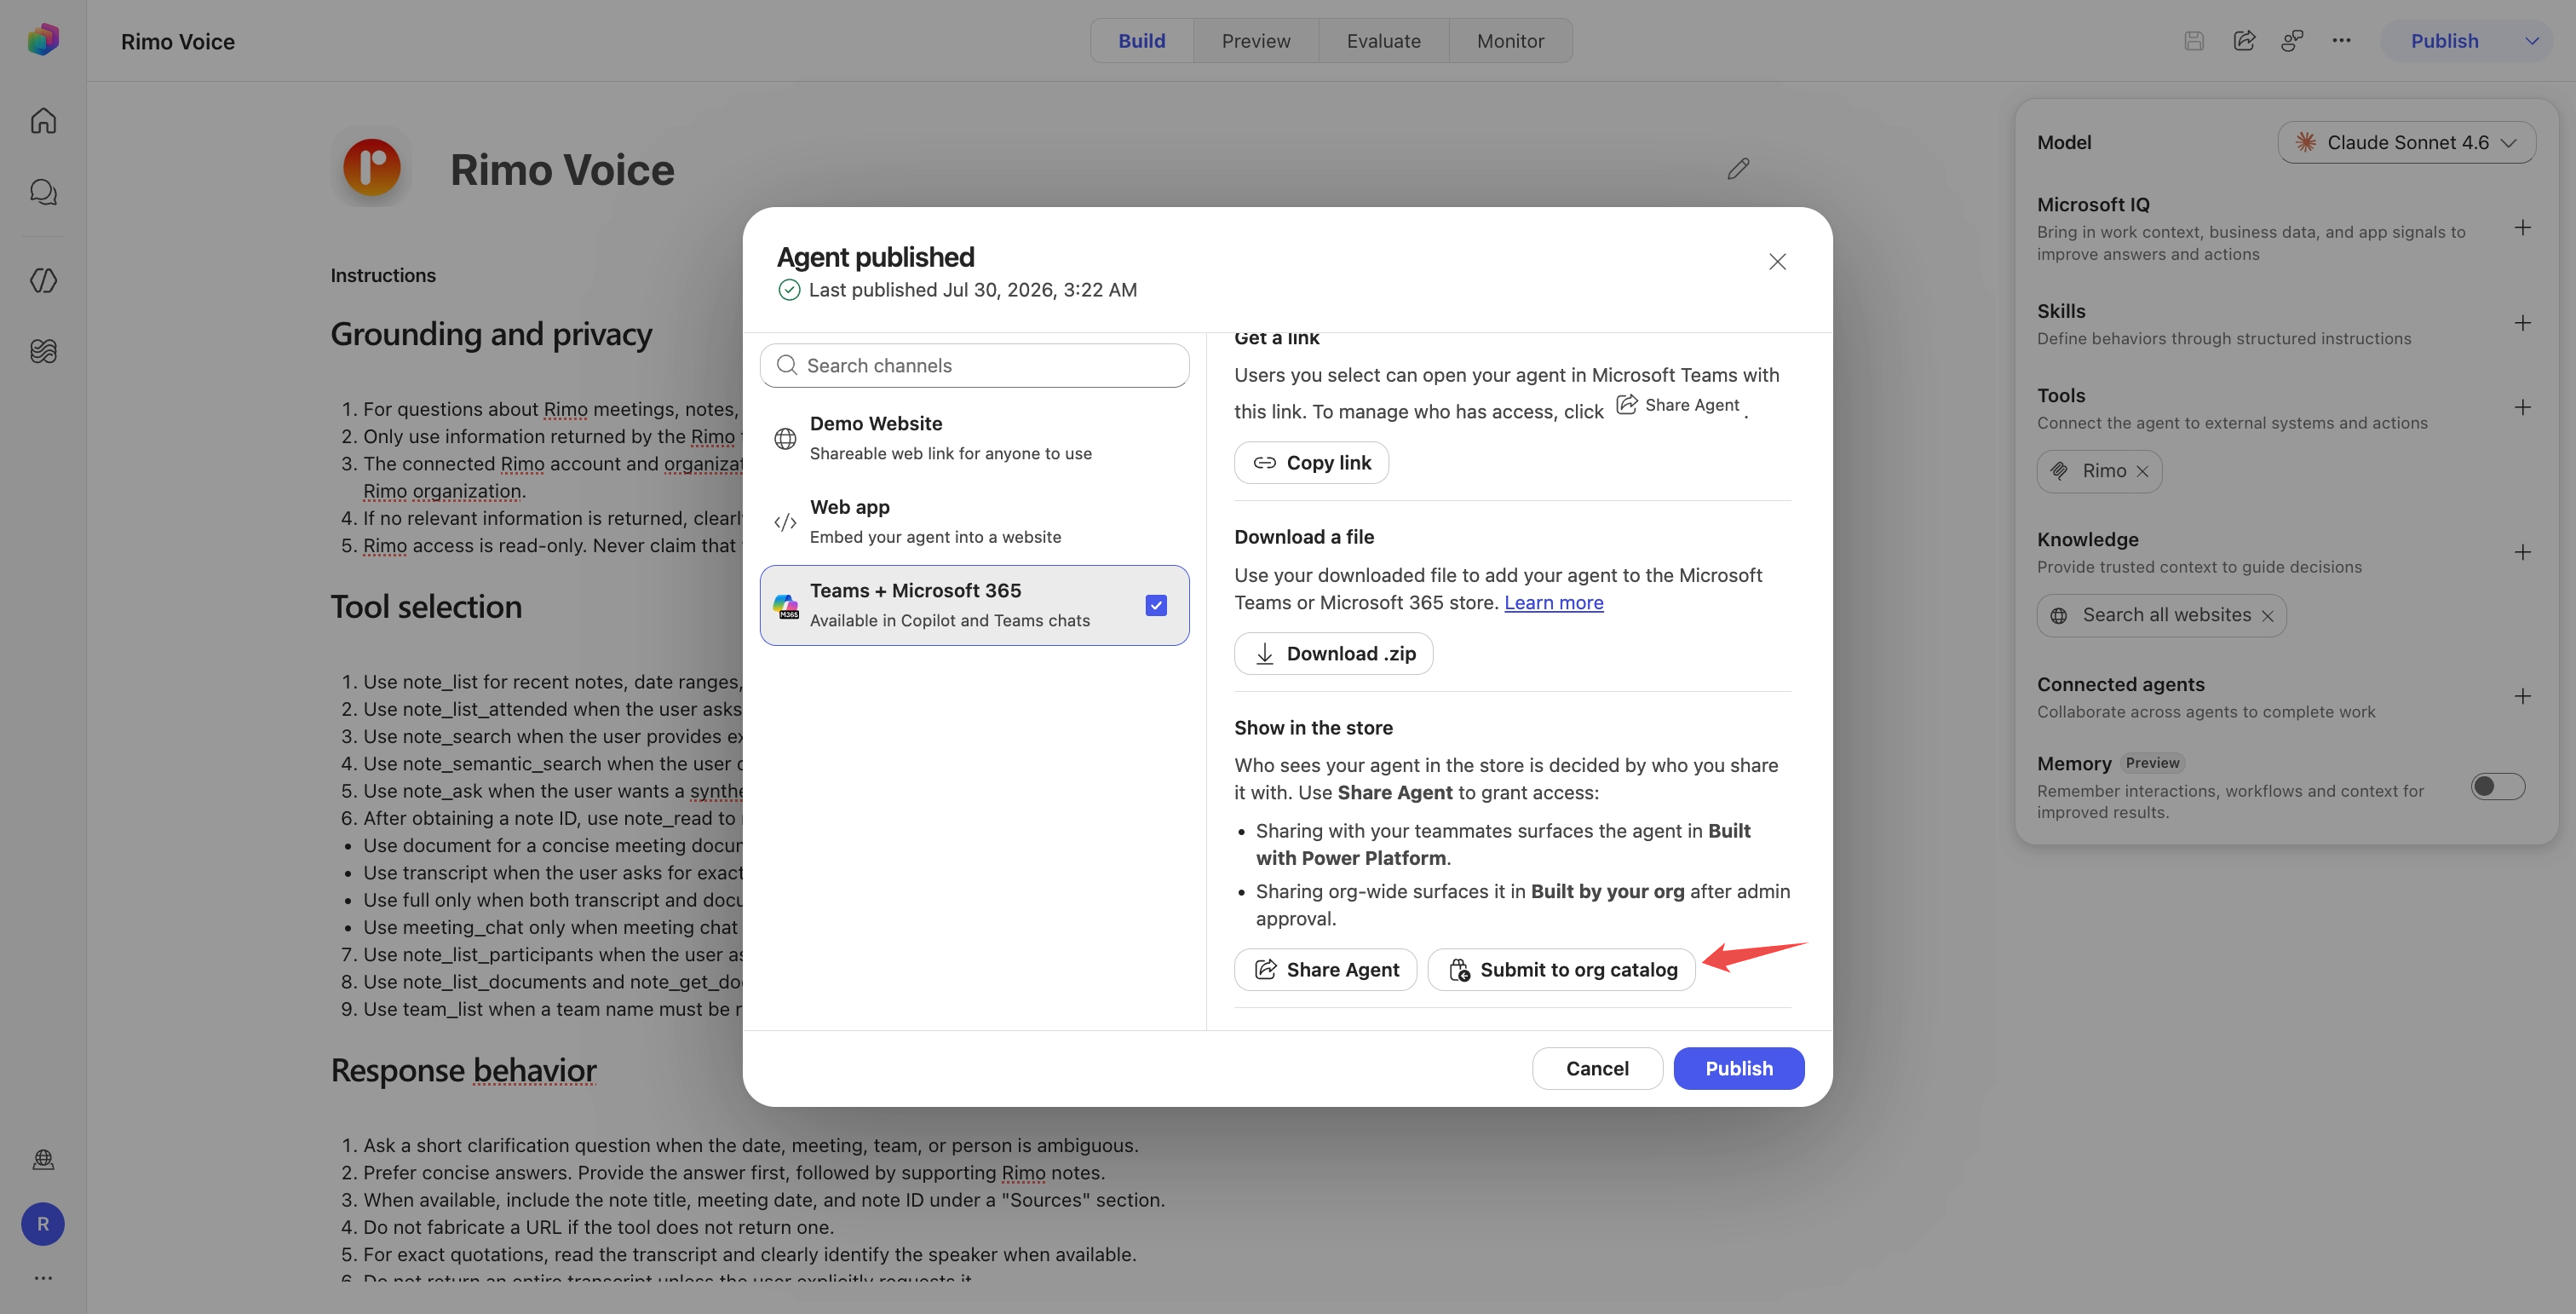Click the Response behavior heading
The height and width of the screenshot is (1314, 2576).
[463, 1070]
